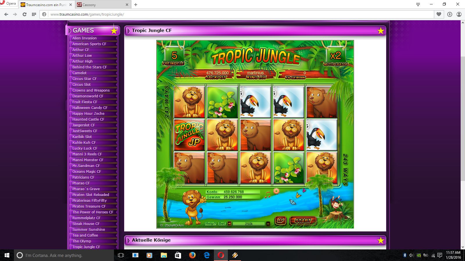Launch File Explorer from the taskbar
This screenshot has height=261, width=465.
[164, 255]
